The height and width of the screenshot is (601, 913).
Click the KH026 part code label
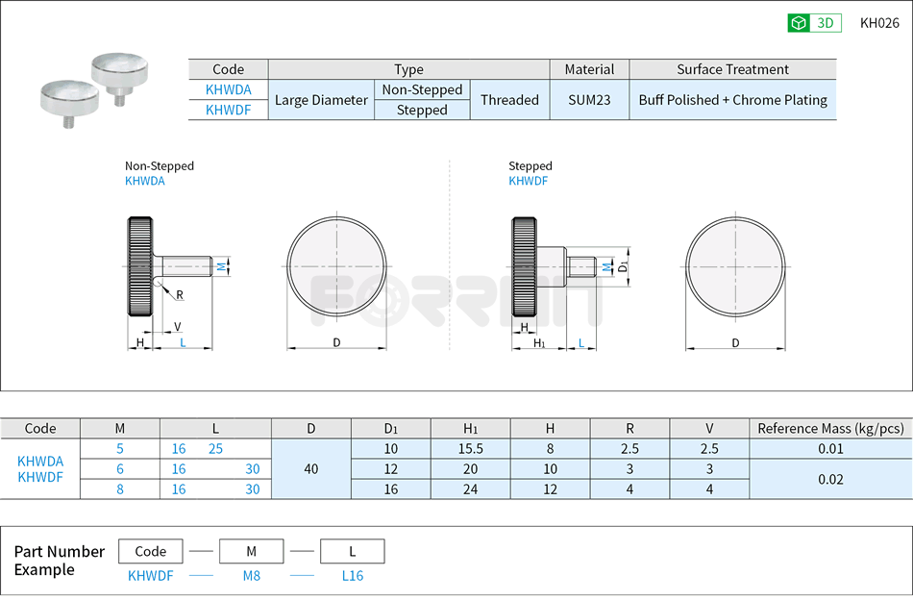click(878, 22)
